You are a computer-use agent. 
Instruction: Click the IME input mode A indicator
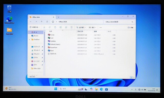pos(136,90)
